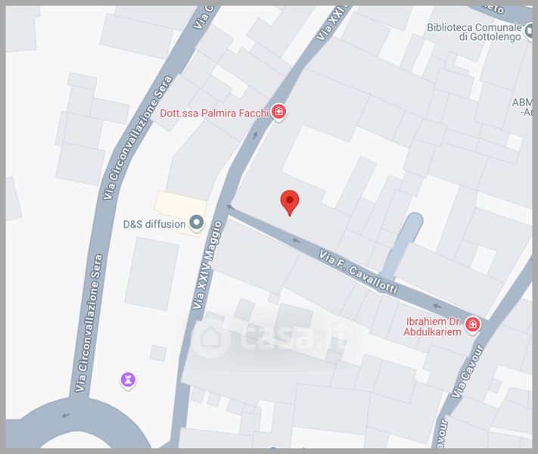Click Biblioteca Comunale di Gottolengo text
Screen dimensions: 538x454
474,32
